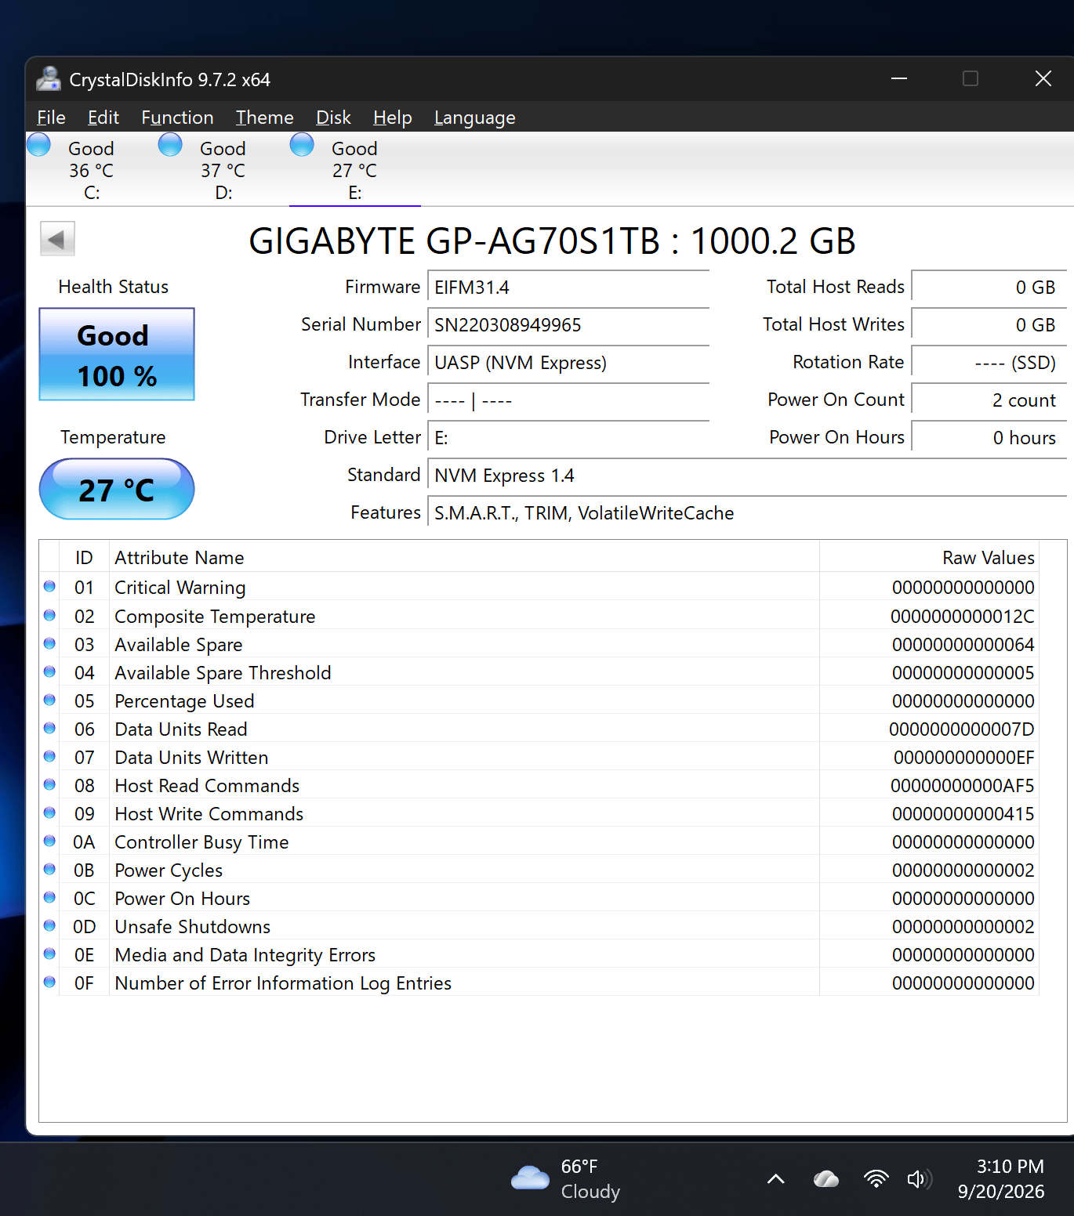The height and width of the screenshot is (1216, 1074).
Task: Open the Function menu
Action: tap(177, 118)
